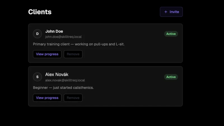The image size is (224, 126).
Task: Remove John Doe from clients
Action: 73,54
